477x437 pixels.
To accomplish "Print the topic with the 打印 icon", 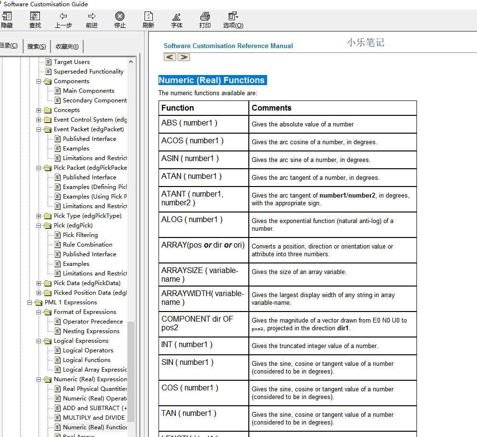I will pyautogui.click(x=205, y=16).
